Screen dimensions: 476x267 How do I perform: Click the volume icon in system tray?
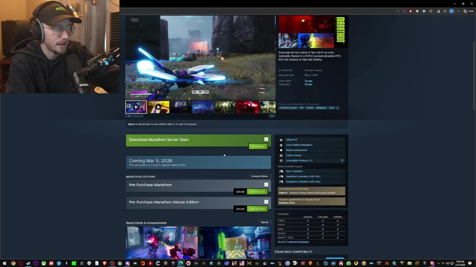(447, 263)
